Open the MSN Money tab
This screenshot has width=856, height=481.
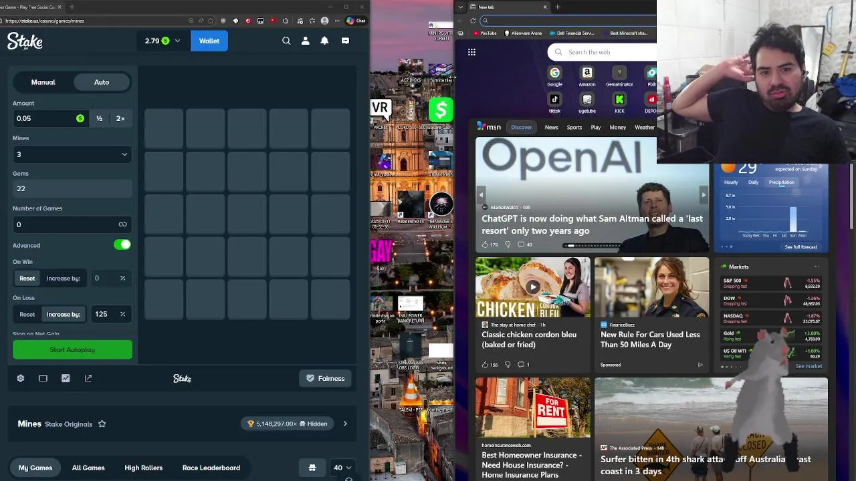point(618,127)
